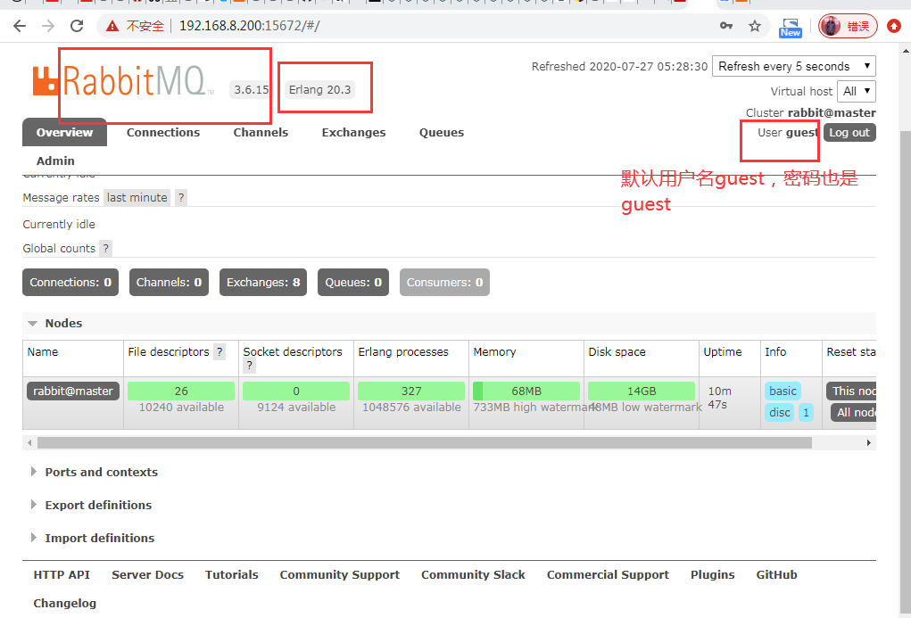
Task: Click the Global counts question mark icon
Action: pos(105,248)
